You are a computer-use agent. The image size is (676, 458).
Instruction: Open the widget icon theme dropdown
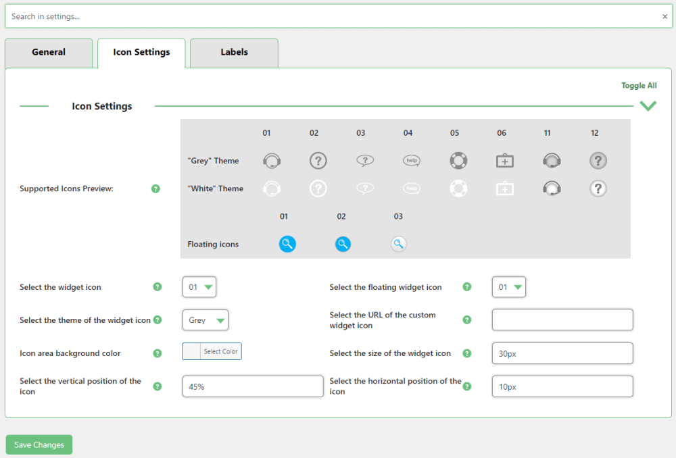tap(206, 320)
